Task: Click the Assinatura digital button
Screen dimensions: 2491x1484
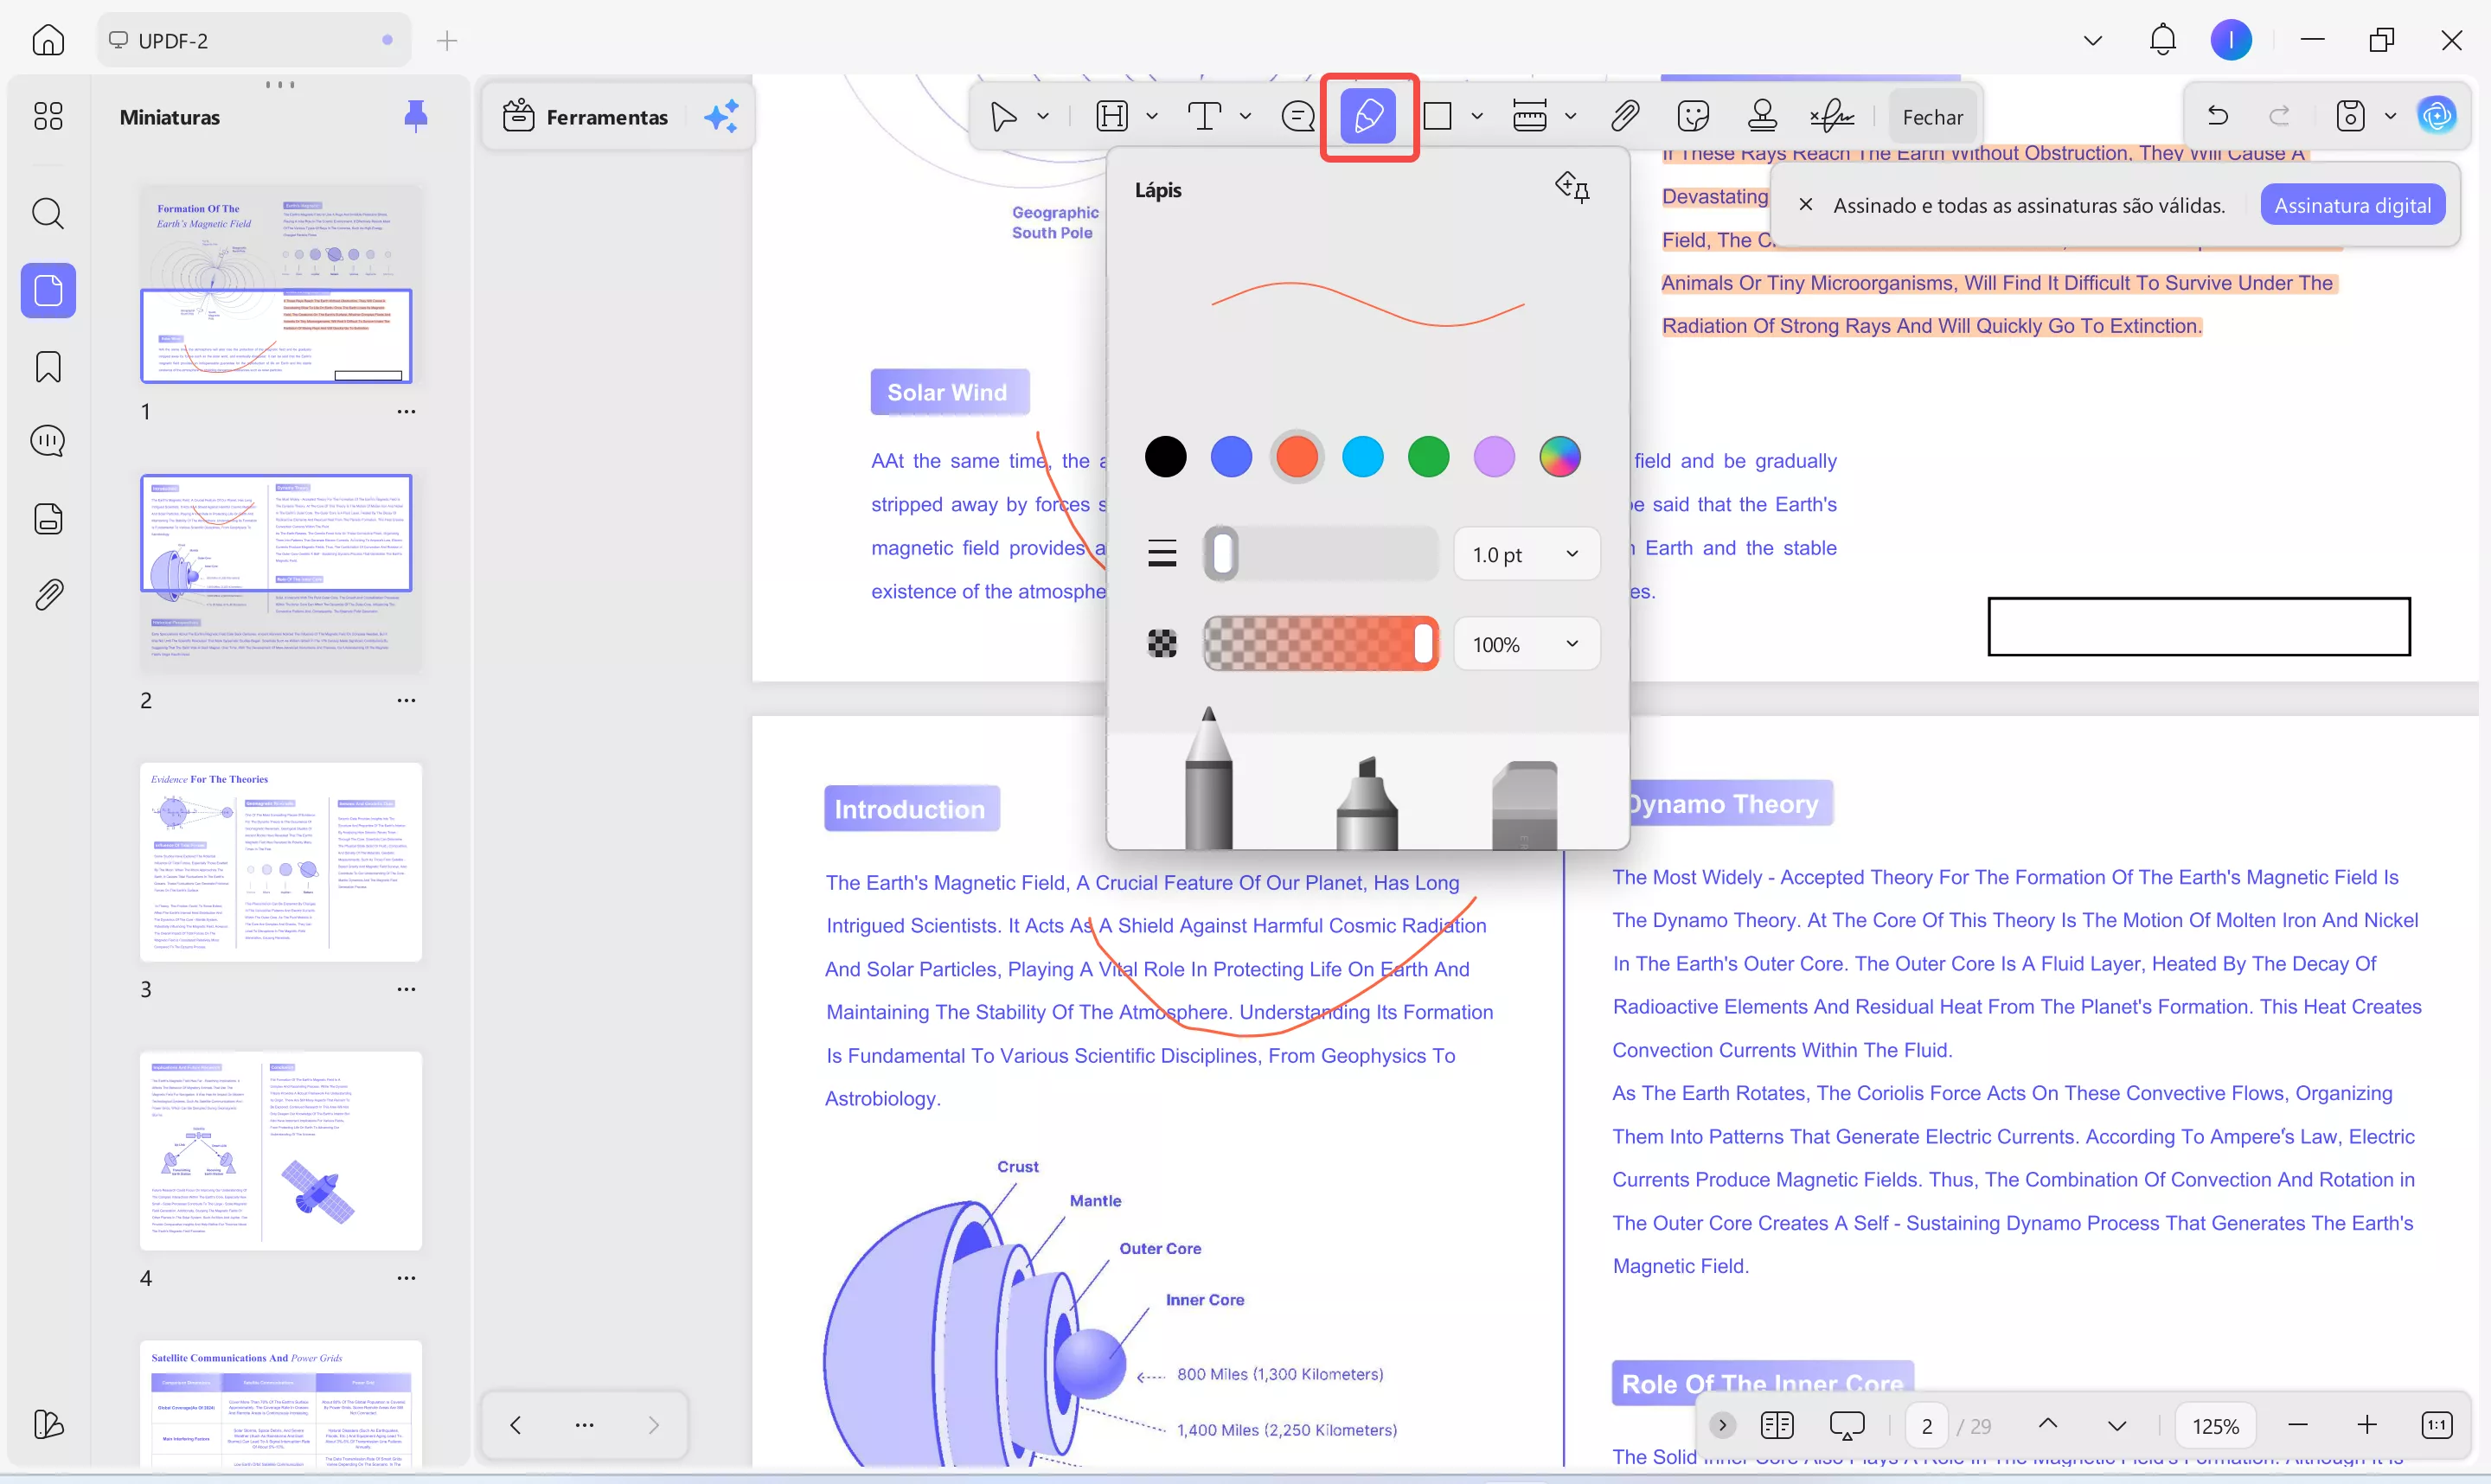Action: (2352, 204)
